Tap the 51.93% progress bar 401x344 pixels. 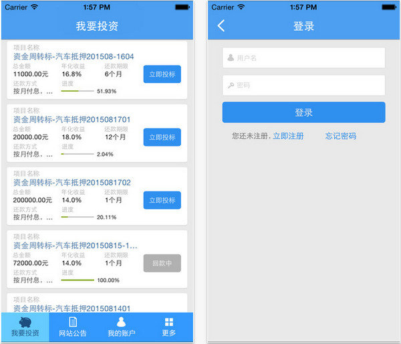pos(78,91)
